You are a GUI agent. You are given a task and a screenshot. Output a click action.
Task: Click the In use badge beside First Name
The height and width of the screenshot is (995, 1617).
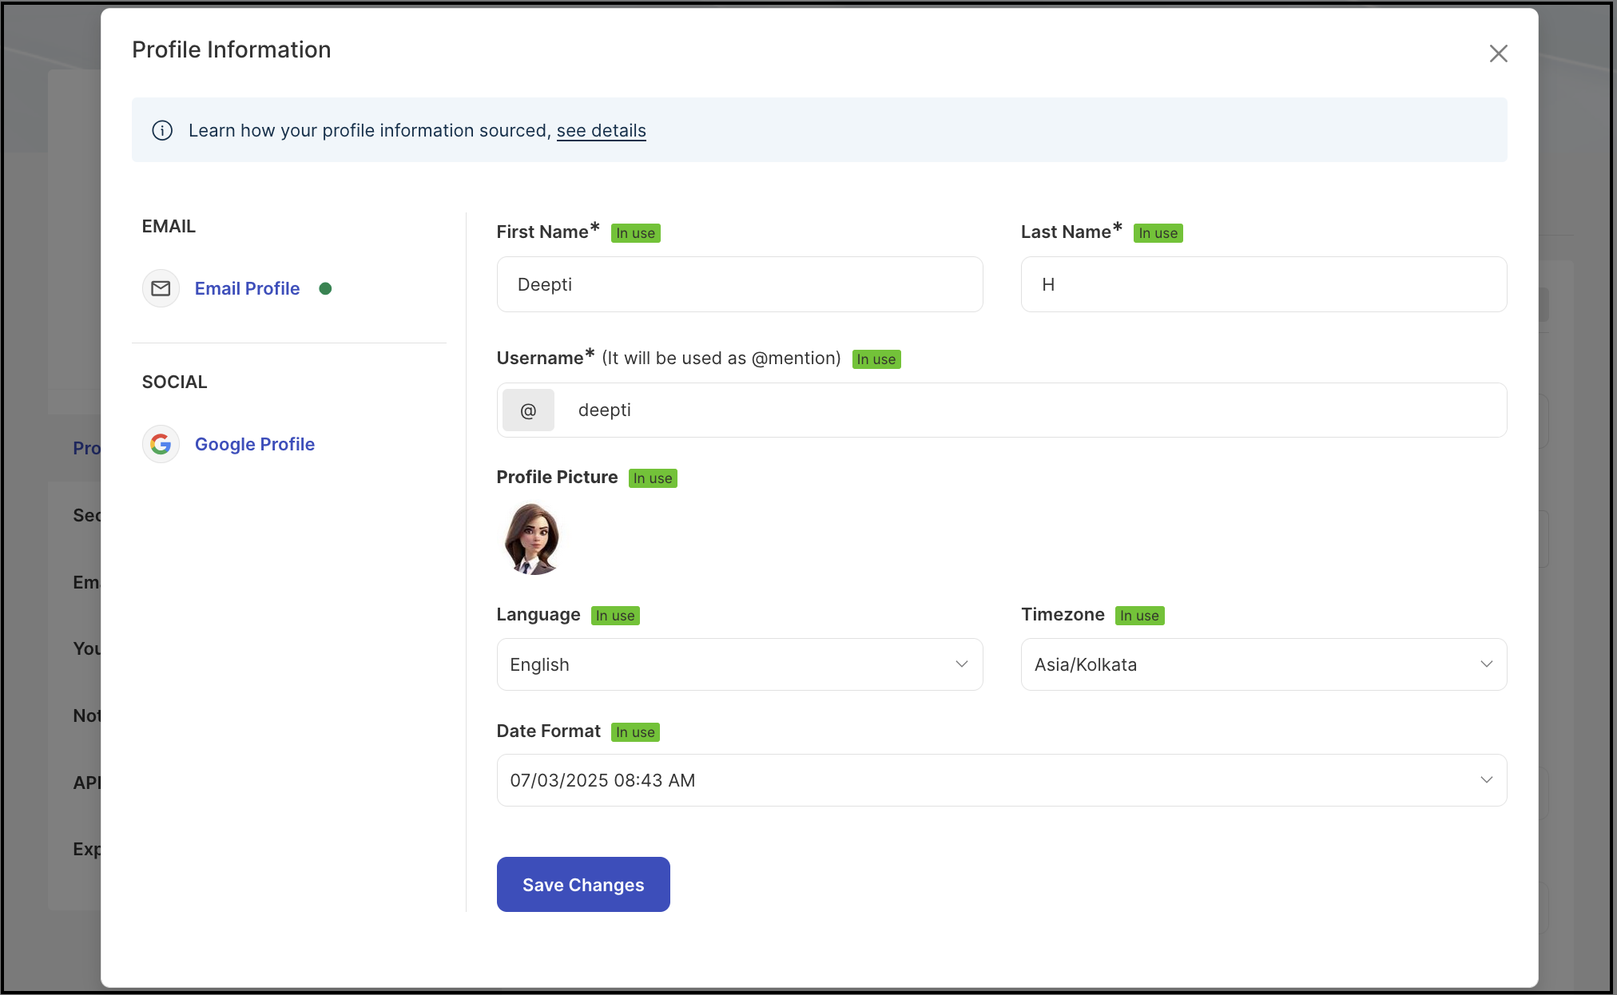pos(635,233)
